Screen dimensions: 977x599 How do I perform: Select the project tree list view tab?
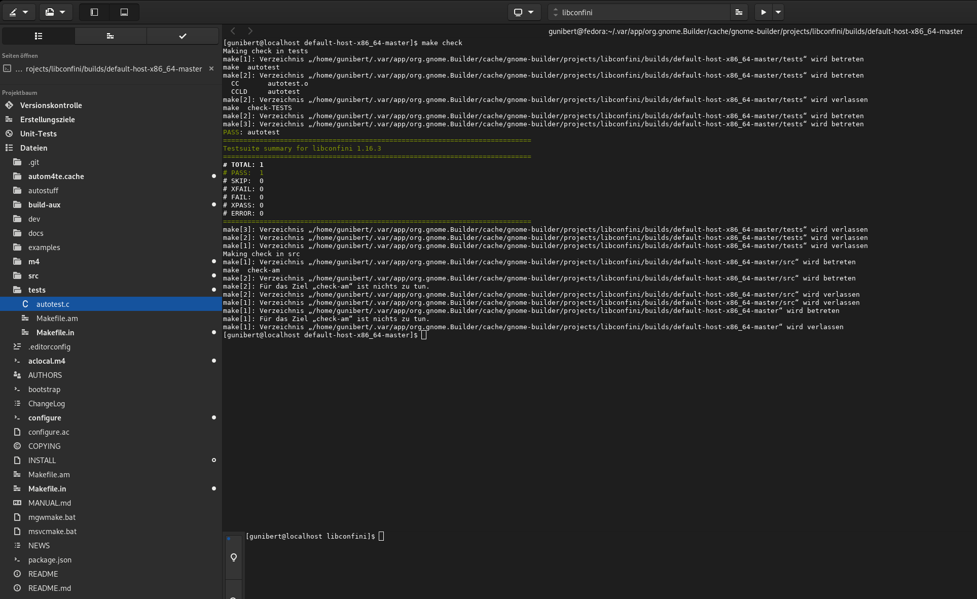point(39,36)
